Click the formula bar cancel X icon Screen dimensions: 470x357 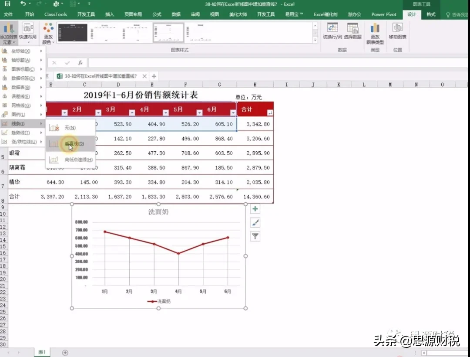[54, 63]
